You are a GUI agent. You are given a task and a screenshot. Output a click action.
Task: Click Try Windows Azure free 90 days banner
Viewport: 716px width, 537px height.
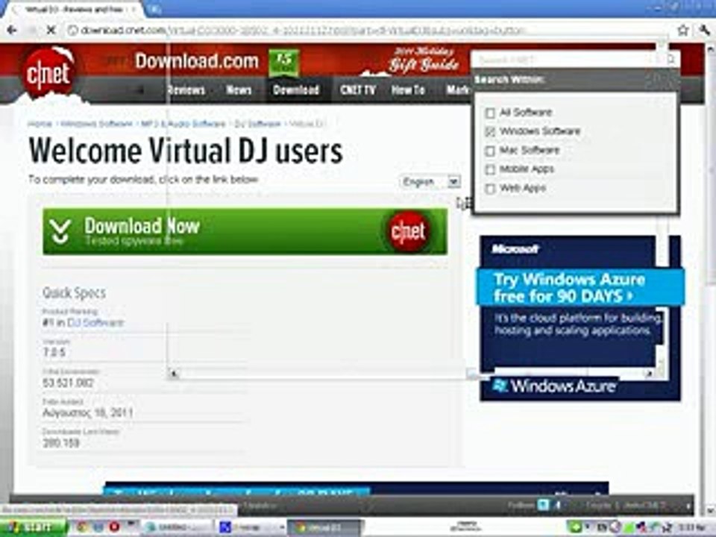580,287
